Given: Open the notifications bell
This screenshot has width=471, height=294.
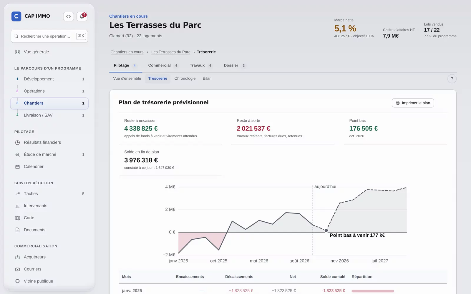Looking at the screenshot, I should point(82,16).
